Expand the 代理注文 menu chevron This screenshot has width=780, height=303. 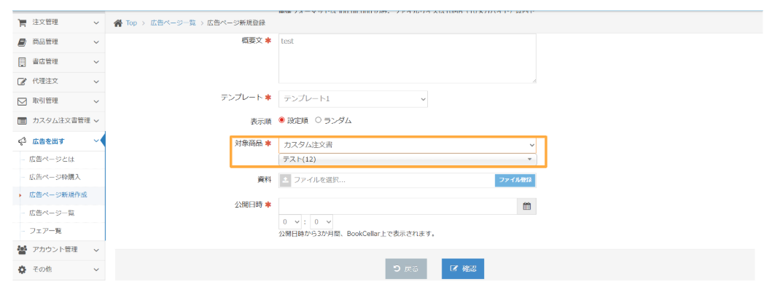[x=96, y=82]
